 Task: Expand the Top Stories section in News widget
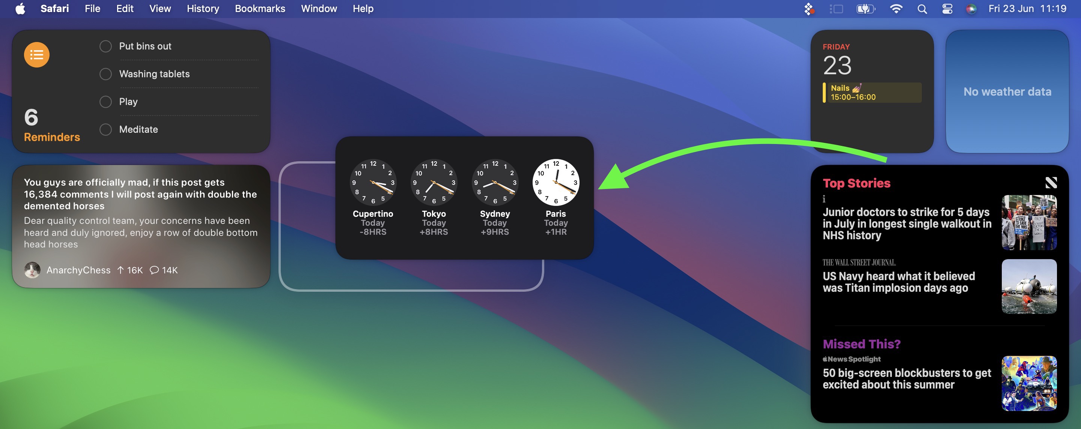click(x=856, y=183)
